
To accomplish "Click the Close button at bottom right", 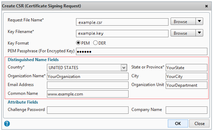I will pyautogui.click(x=199, y=123).
